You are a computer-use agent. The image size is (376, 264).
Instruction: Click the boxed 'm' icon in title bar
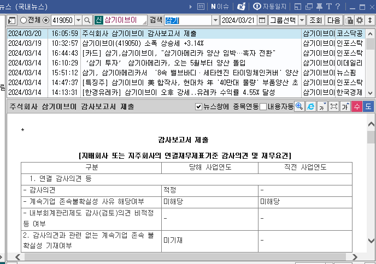(x=201, y=7)
